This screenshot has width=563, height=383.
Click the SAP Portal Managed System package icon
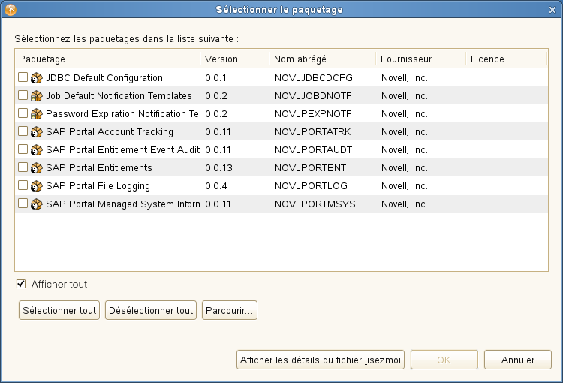point(36,204)
